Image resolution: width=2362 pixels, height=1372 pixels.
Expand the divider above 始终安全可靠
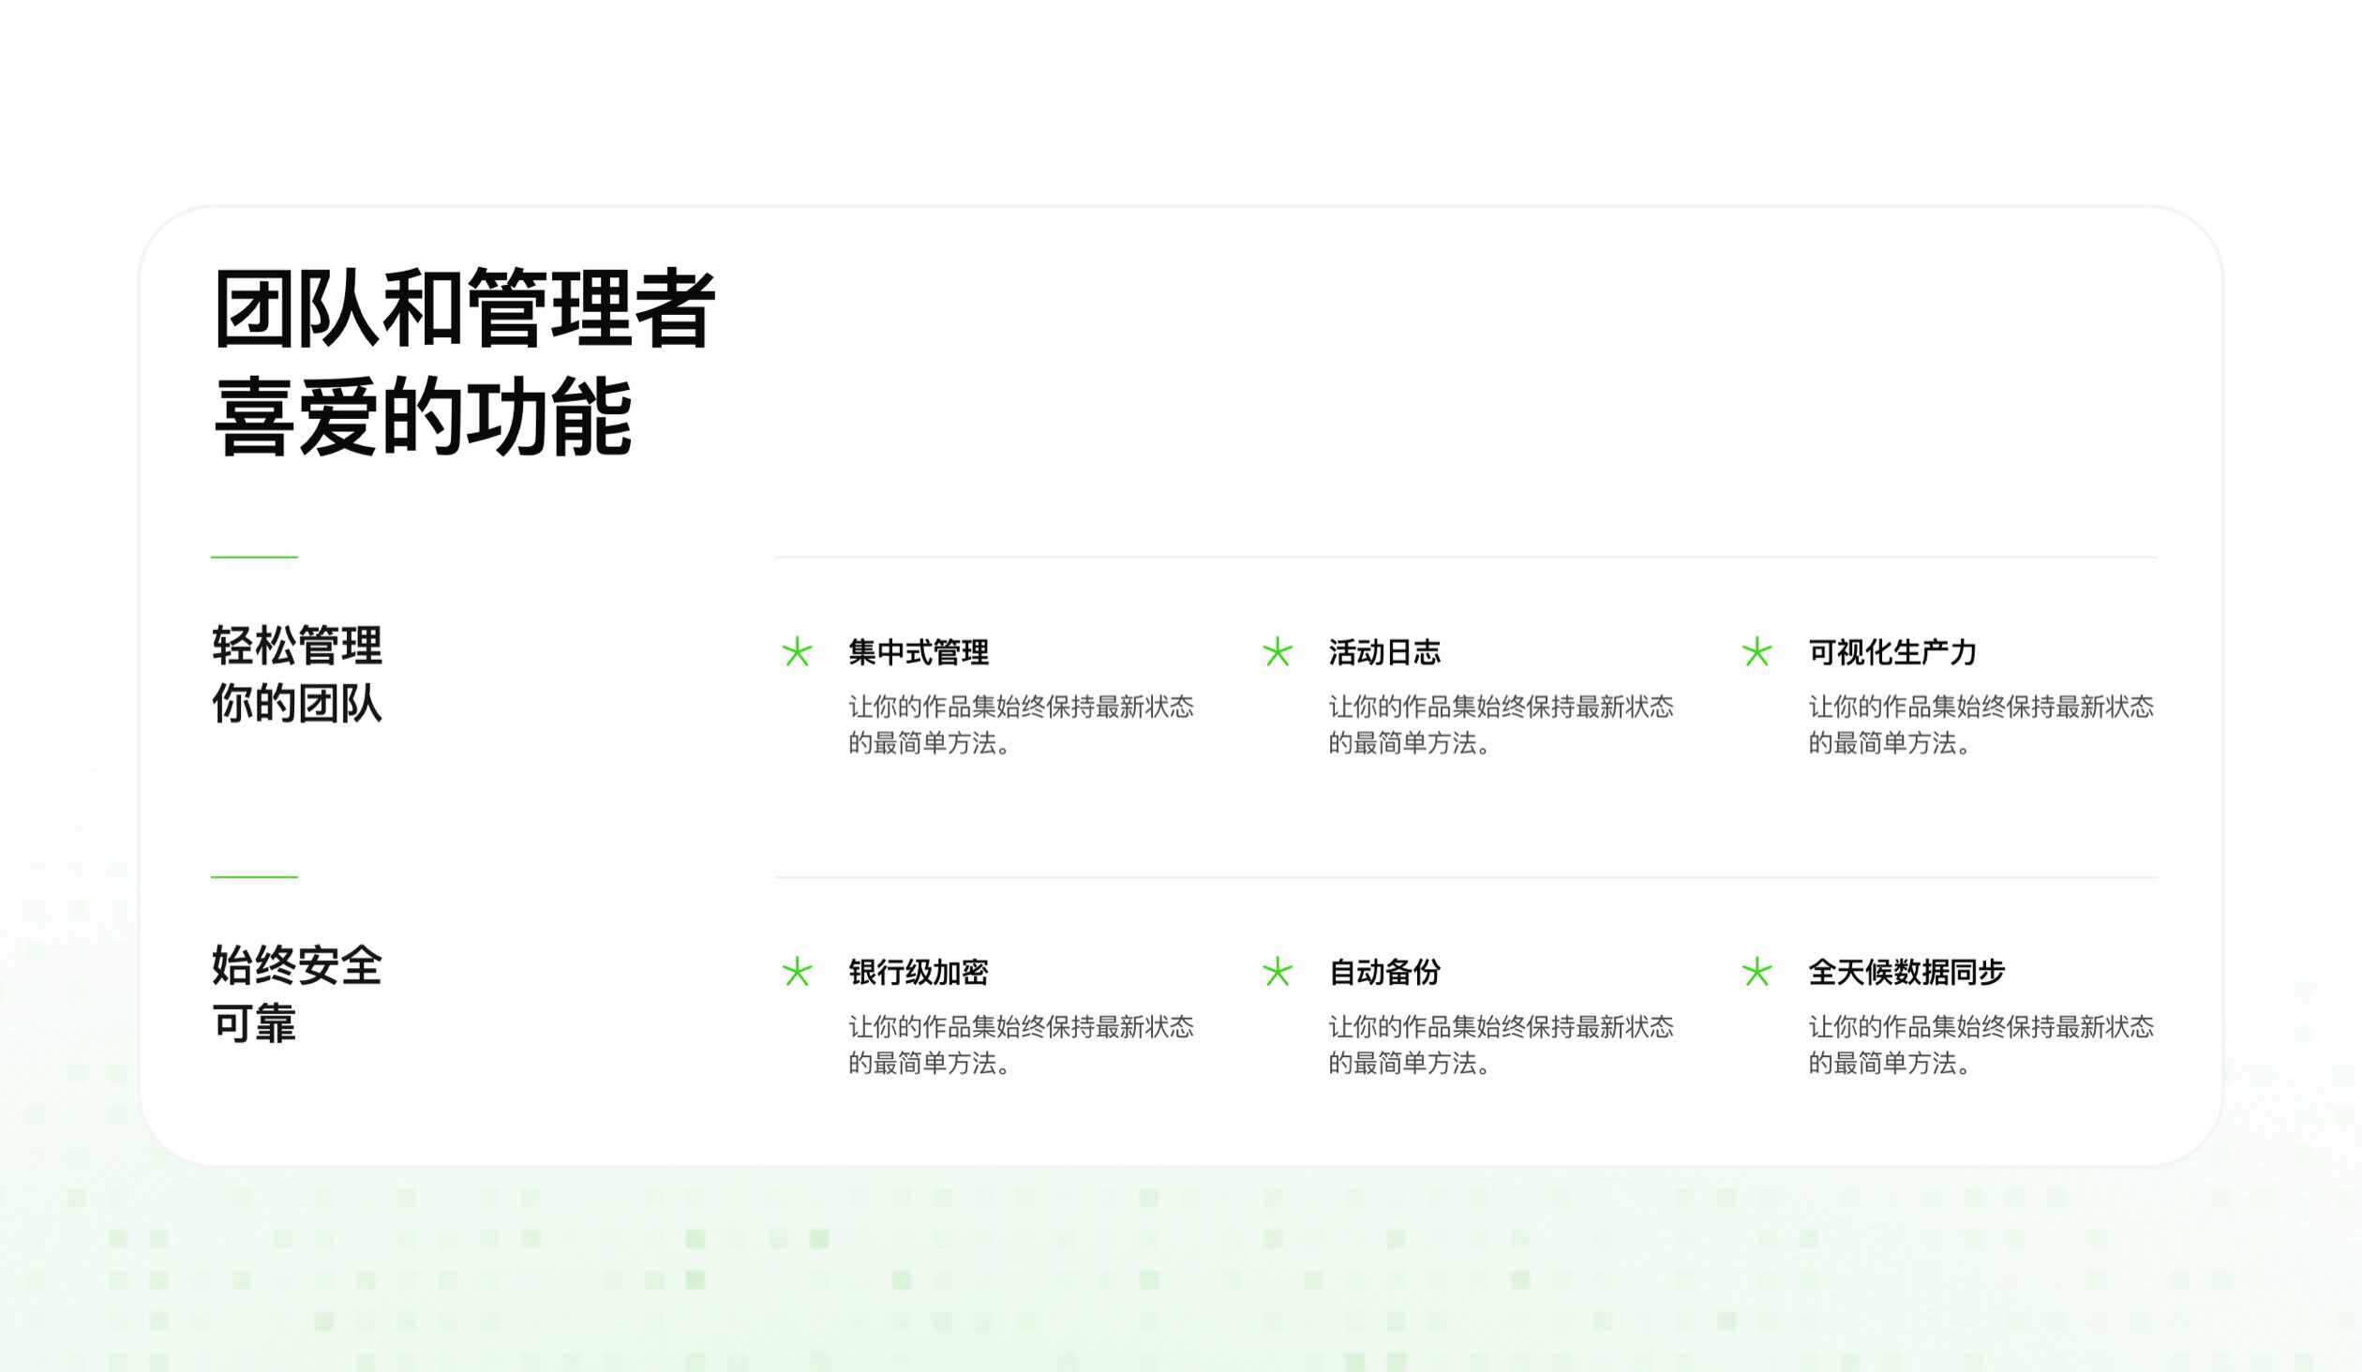click(x=253, y=877)
